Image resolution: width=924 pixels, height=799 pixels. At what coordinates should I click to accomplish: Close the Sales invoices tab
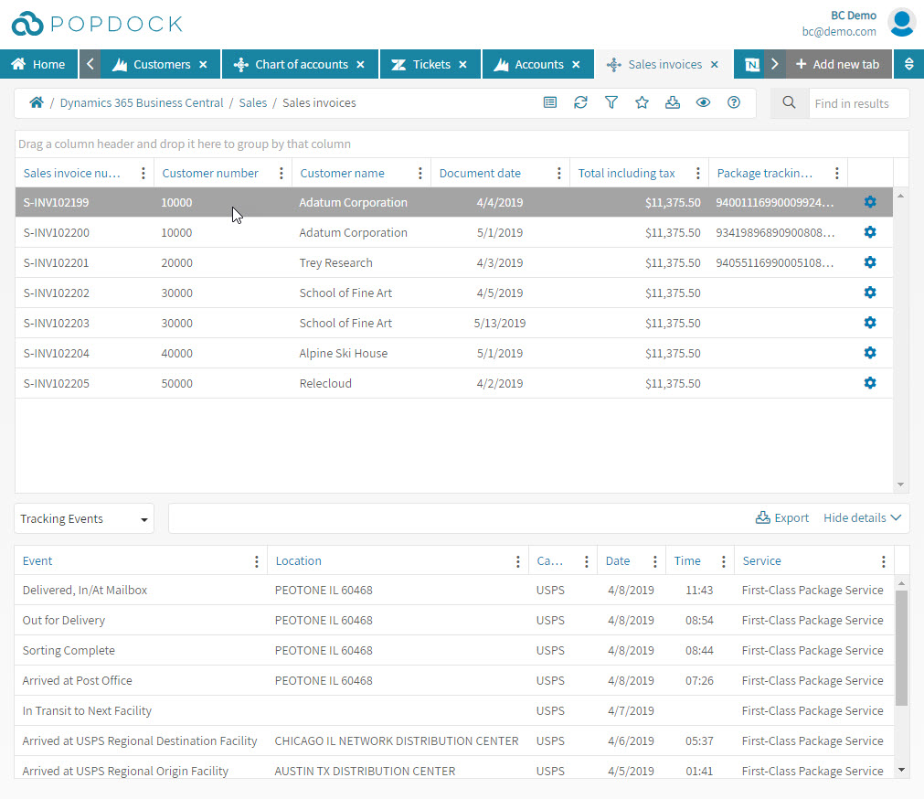[x=714, y=64]
